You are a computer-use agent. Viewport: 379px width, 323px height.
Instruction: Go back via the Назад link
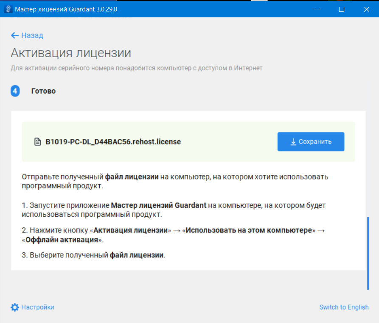pos(32,36)
